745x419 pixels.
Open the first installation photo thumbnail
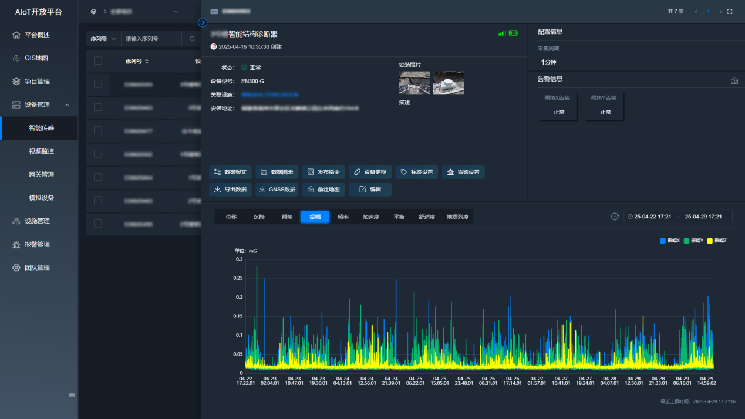(x=414, y=83)
